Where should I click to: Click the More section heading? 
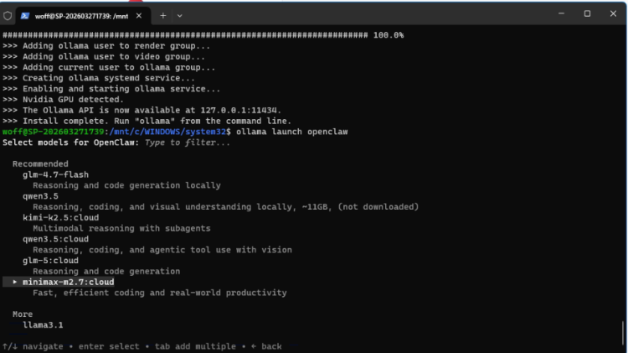[23, 314]
